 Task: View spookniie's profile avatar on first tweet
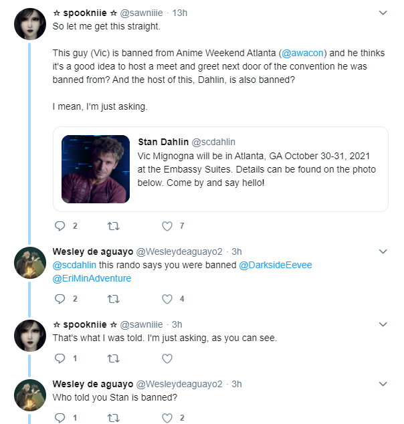click(30, 24)
